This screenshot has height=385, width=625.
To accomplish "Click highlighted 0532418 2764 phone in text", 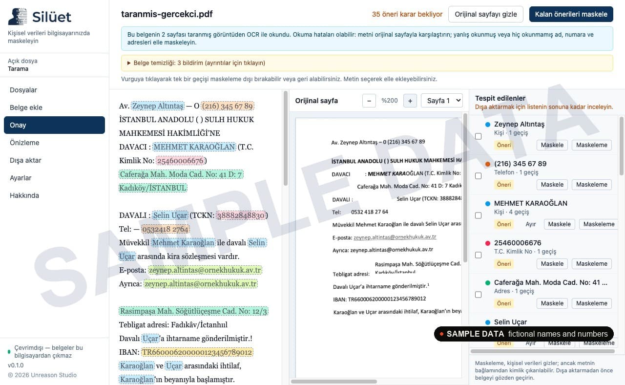I will pyautogui.click(x=165, y=229).
